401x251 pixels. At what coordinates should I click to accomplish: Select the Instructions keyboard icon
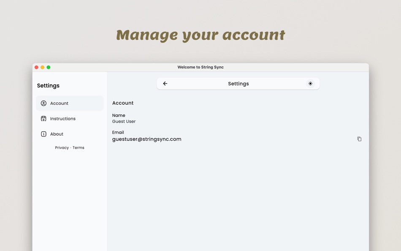pyautogui.click(x=43, y=119)
